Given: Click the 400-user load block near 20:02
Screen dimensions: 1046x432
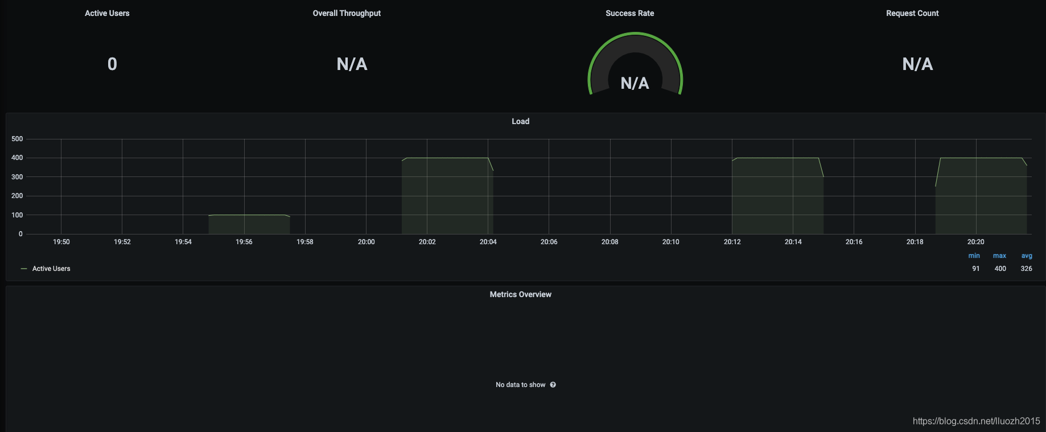Looking at the screenshot, I should tap(447, 196).
